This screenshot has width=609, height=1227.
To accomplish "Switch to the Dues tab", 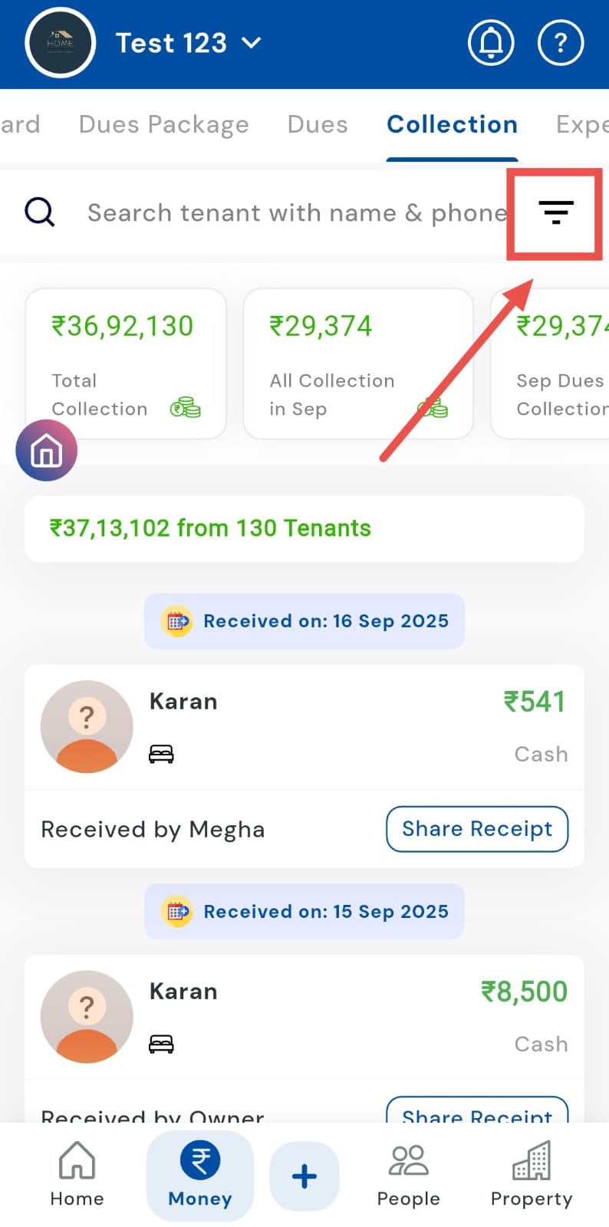I will pyautogui.click(x=318, y=124).
